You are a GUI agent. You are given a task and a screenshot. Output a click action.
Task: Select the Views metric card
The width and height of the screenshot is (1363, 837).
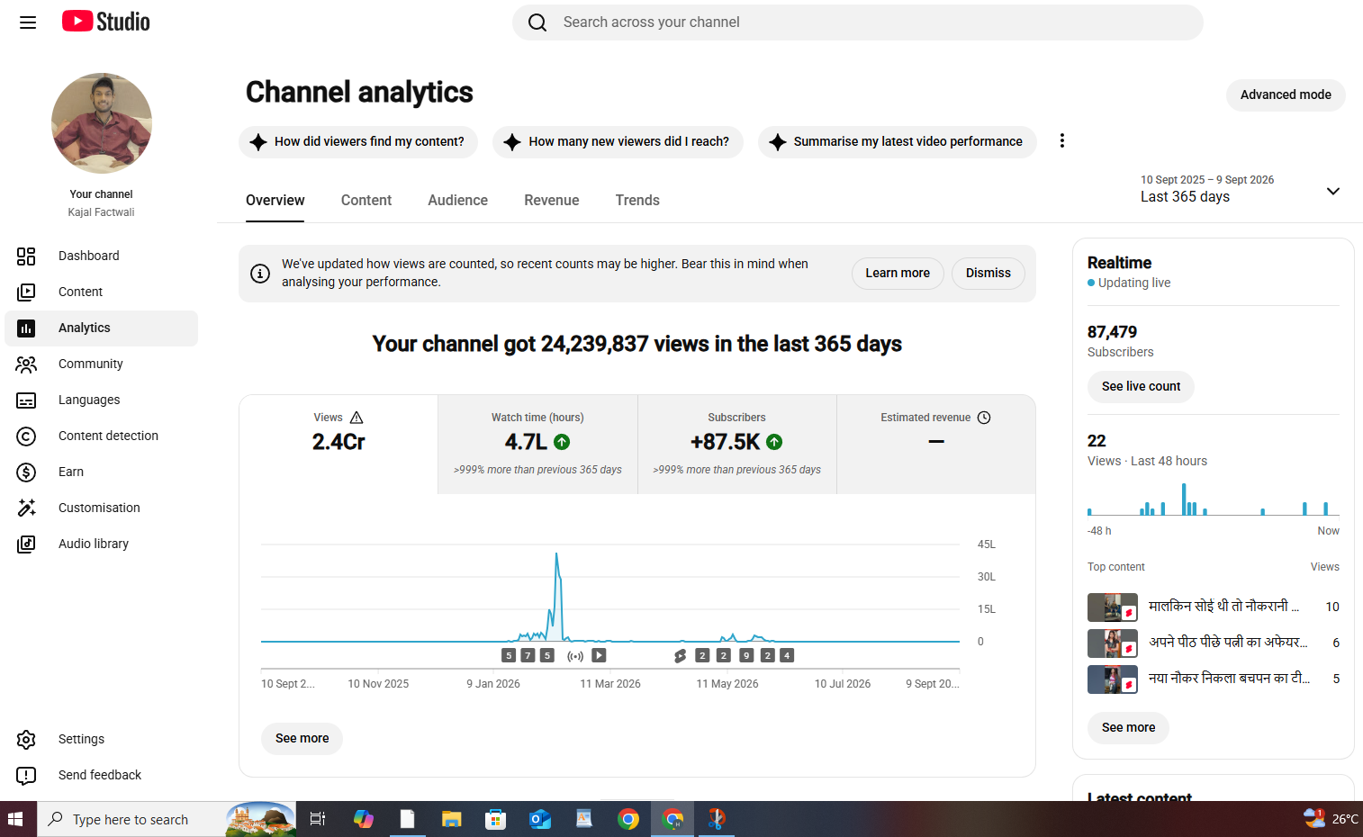click(338, 444)
